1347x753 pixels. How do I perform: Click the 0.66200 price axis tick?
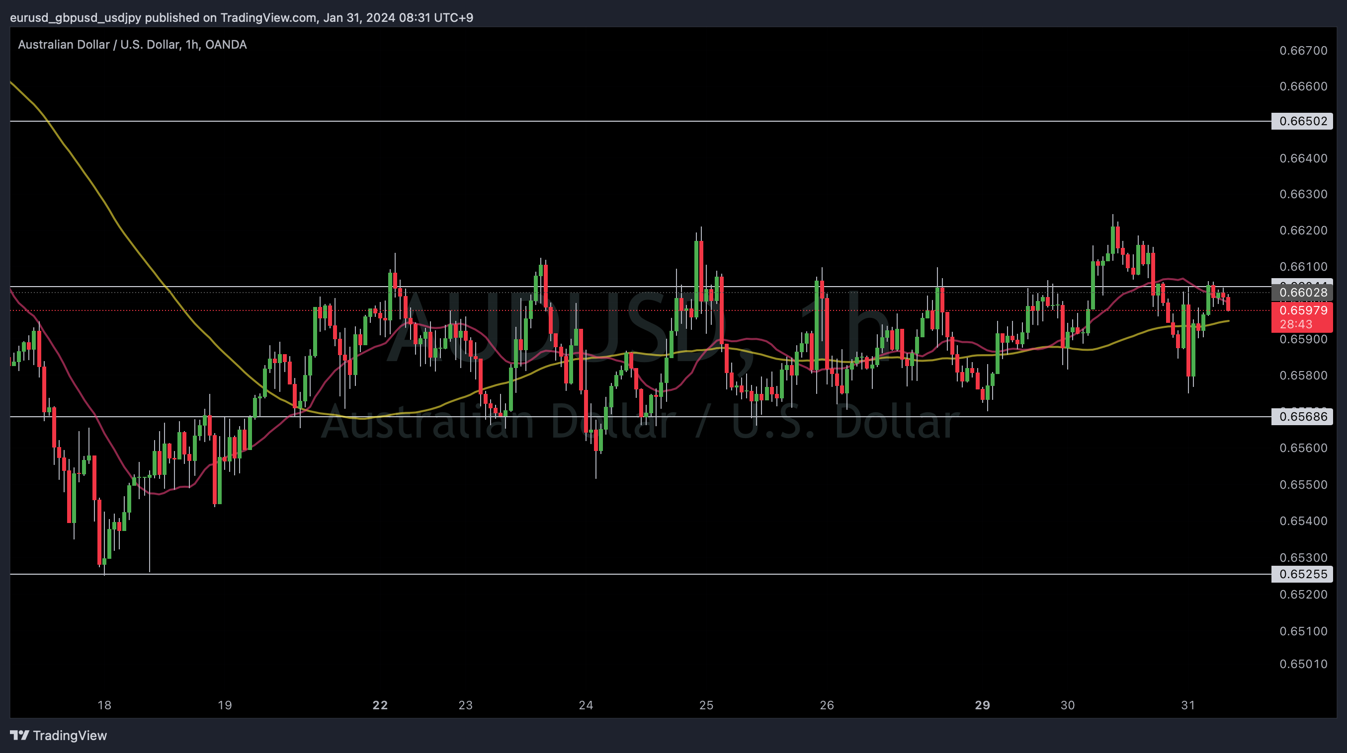click(x=1303, y=230)
